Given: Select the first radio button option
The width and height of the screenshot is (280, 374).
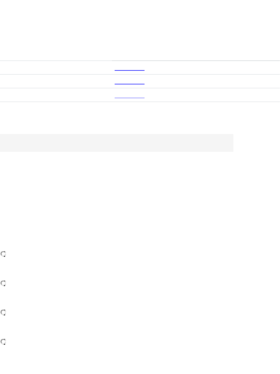Looking at the screenshot, I should click(x=3, y=254).
